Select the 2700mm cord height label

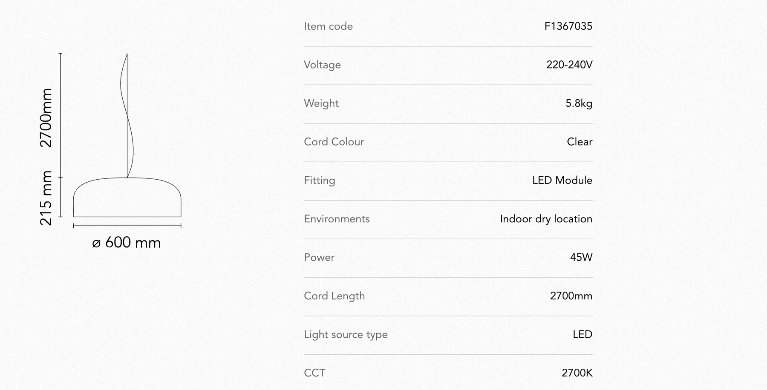point(46,118)
